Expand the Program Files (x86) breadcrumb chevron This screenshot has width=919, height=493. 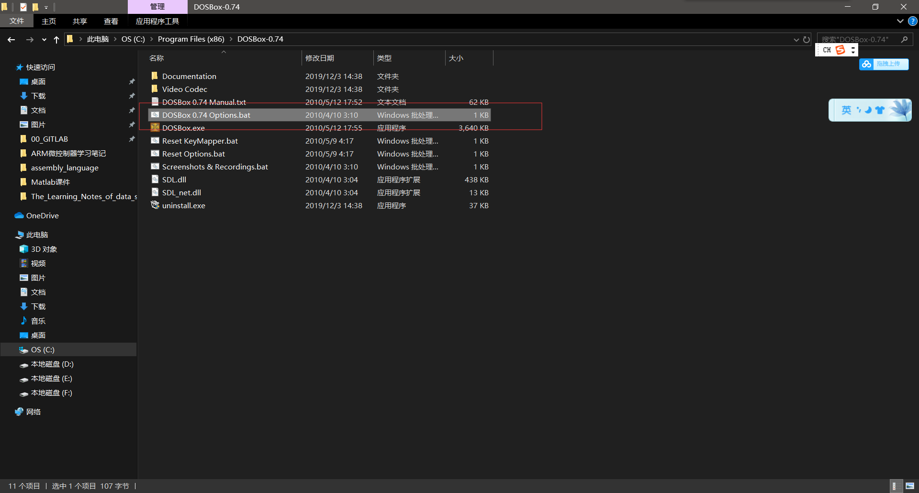tap(231, 39)
